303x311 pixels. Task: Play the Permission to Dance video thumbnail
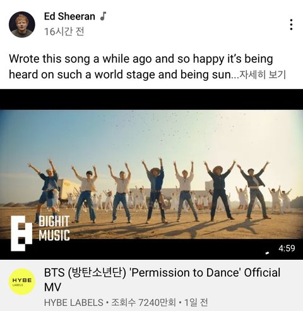coord(151,174)
